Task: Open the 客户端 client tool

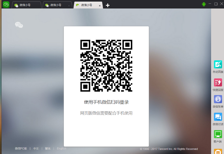Action: pos(218,134)
